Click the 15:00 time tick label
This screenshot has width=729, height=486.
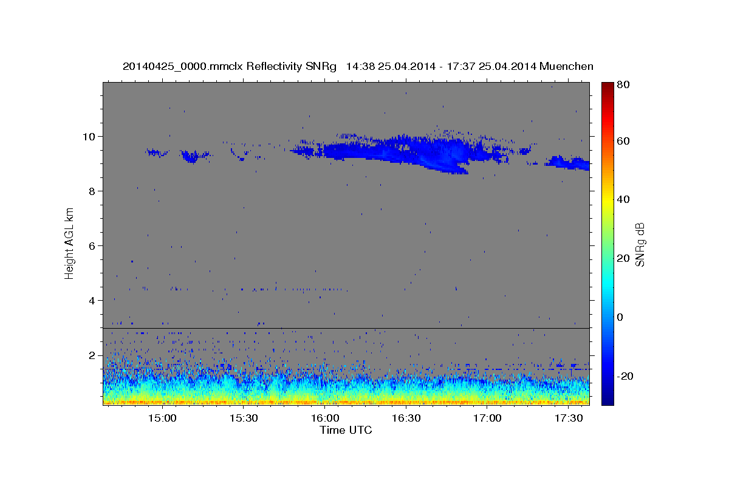tap(163, 419)
